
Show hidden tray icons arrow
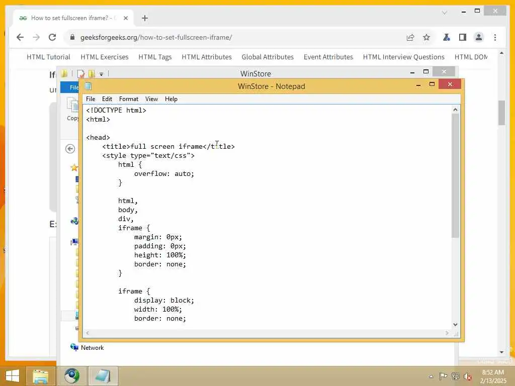(431, 376)
